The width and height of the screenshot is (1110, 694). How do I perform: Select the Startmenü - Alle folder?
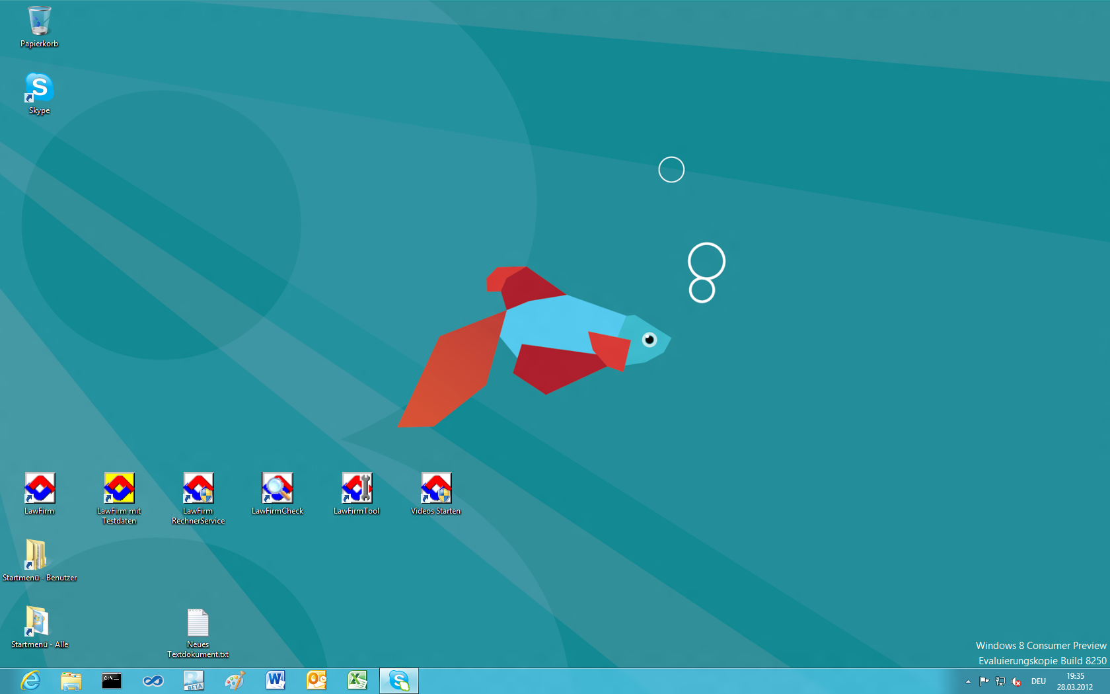click(x=37, y=622)
